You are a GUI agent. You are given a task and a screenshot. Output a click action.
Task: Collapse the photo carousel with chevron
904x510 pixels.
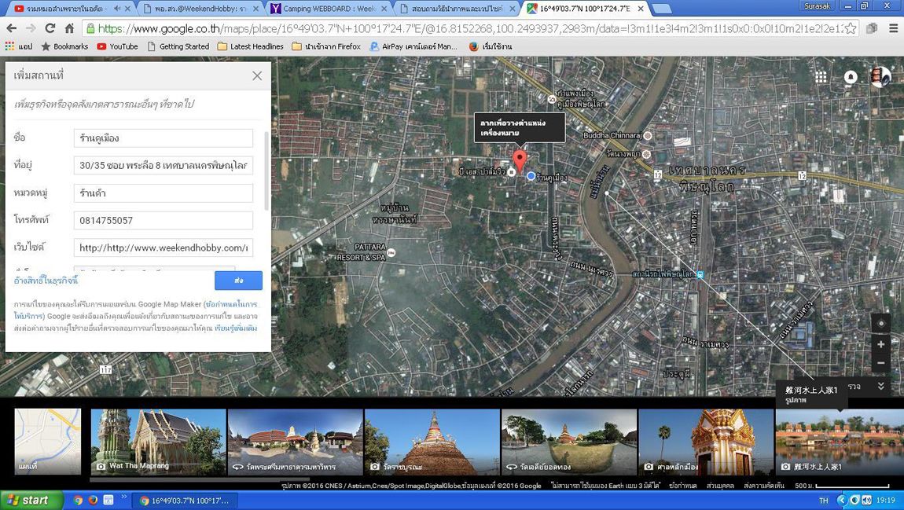(881, 387)
